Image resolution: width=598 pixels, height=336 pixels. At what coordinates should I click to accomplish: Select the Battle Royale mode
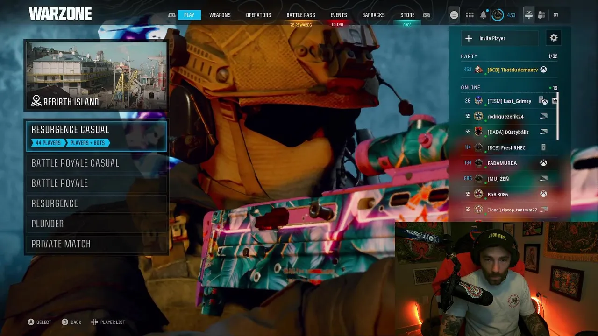[x=97, y=183]
